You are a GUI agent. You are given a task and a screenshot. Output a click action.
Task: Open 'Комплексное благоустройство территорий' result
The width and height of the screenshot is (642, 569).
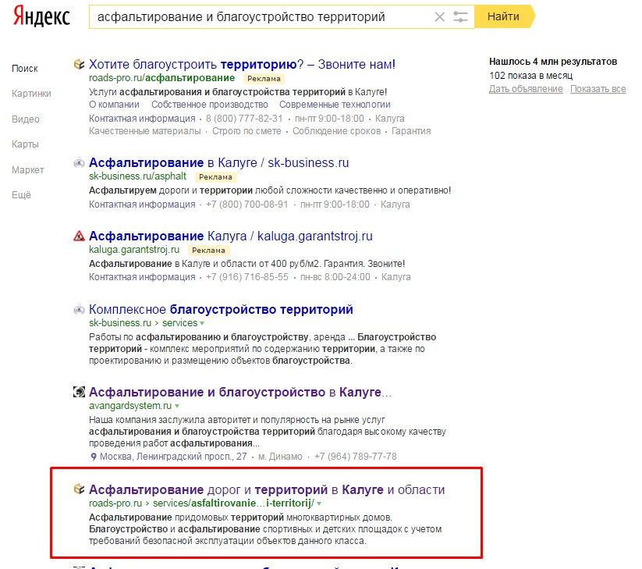tap(221, 309)
